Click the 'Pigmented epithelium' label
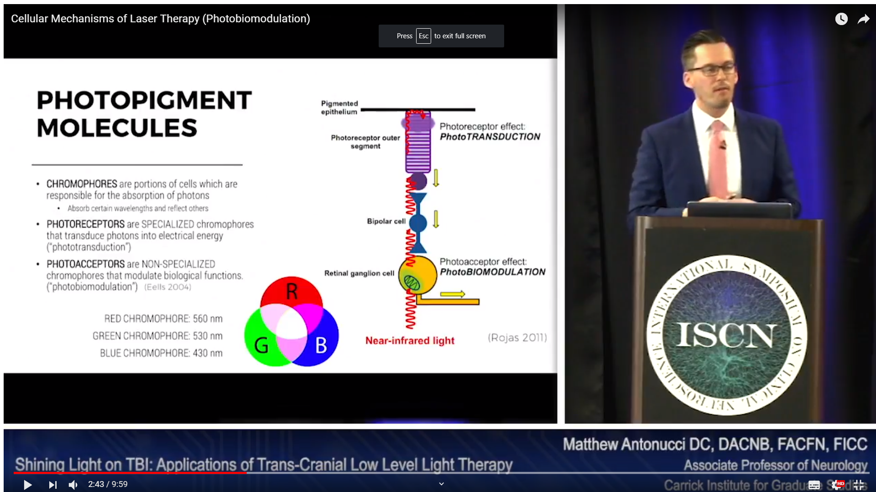 tap(339, 108)
